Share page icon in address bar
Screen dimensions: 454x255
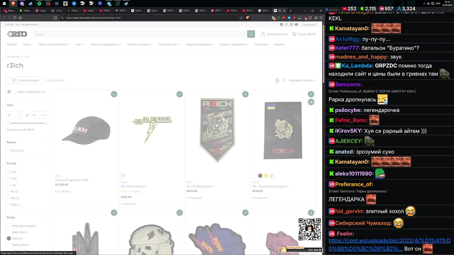coord(241,18)
